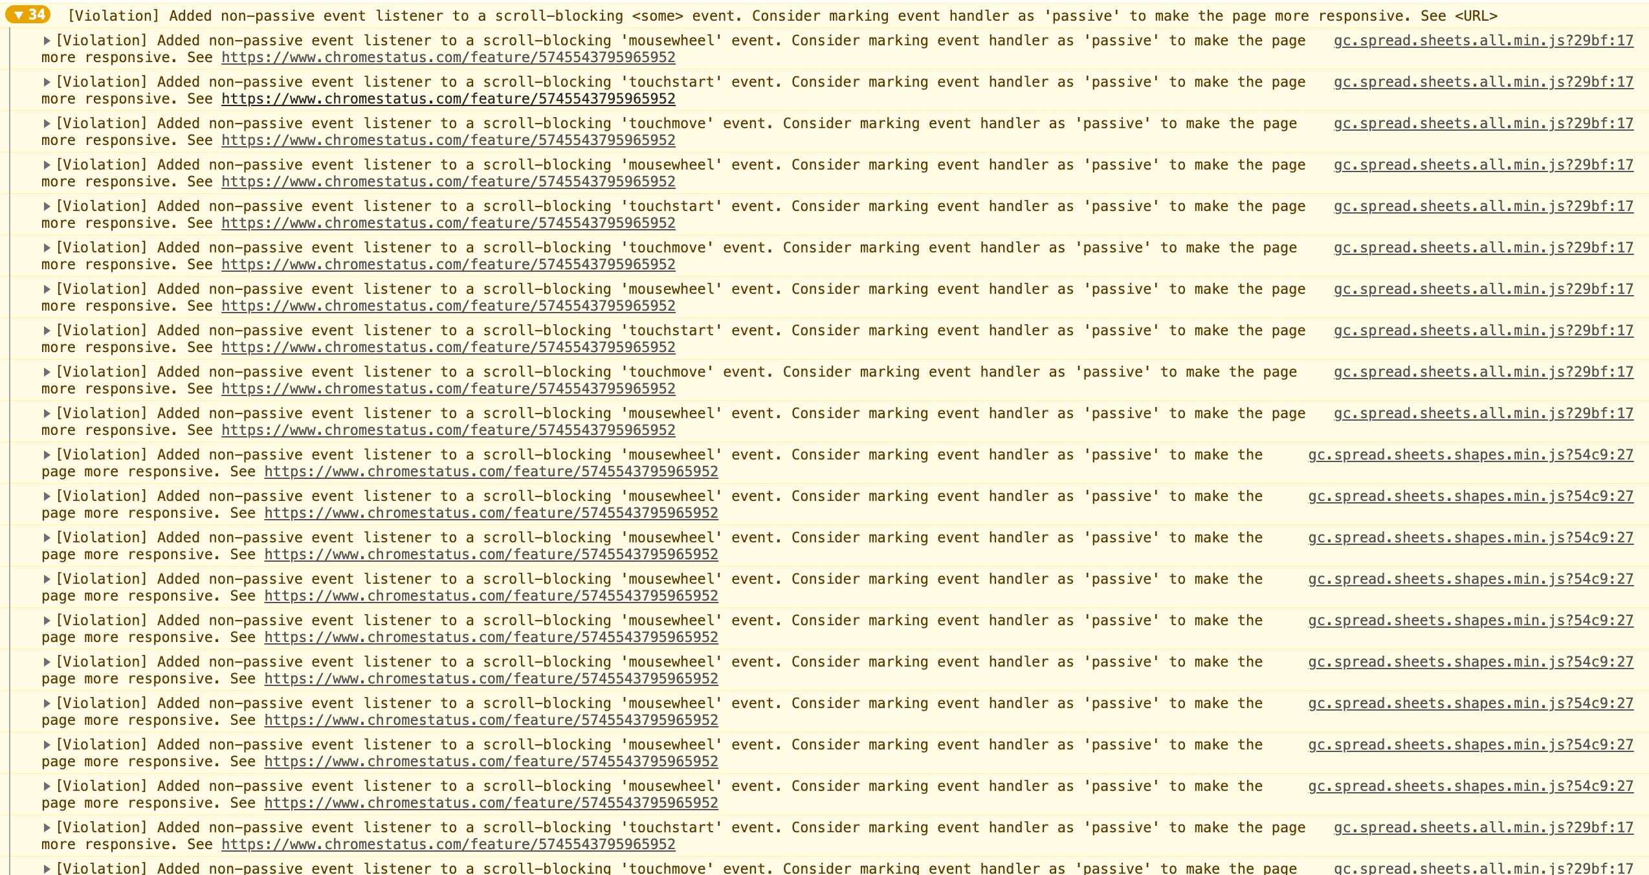Expand the second 'touchstart' violation entry

click(47, 206)
